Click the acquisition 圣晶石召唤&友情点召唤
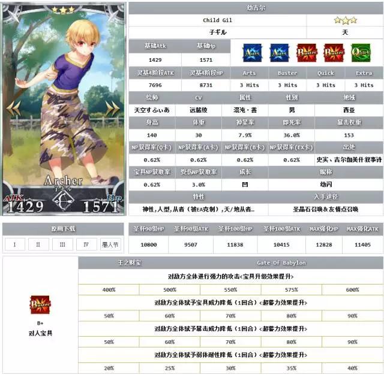 (x=326, y=209)
